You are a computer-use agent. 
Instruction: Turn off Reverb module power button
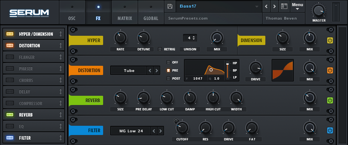[x=330, y=100]
